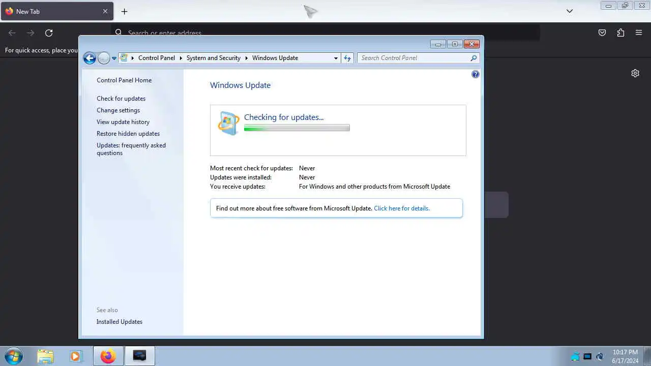The height and width of the screenshot is (366, 651).
Task: Expand arrow after System and Security breadcrumb
Action: click(247, 58)
